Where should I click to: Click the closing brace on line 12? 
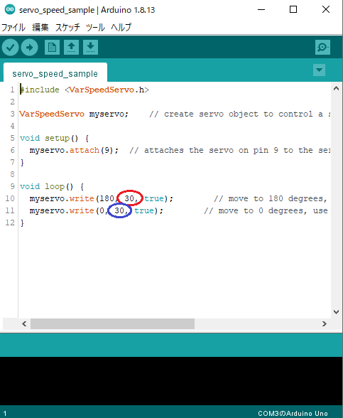[22, 223]
